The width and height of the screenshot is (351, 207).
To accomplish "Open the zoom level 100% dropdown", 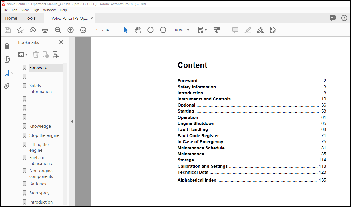I will tap(182, 30).
